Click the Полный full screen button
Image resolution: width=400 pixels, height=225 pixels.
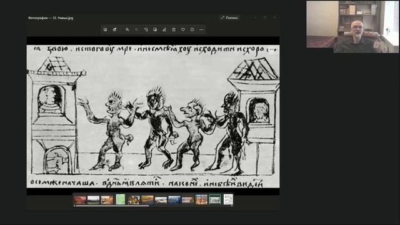tap(229, 17)
